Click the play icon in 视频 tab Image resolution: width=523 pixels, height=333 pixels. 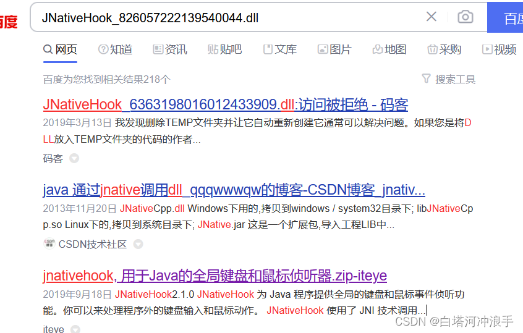487,49
